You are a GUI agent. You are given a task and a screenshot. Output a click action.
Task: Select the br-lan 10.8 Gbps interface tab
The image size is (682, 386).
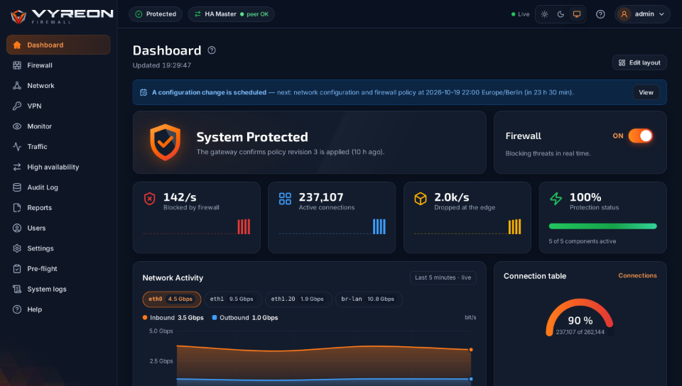(369, 299)
